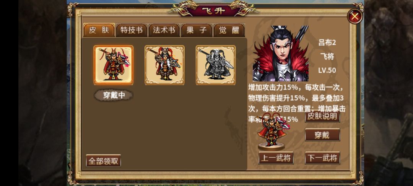The height and width of the screenshot is (186, 413).
Task: Pick the grayscale locked skin icon
Action: [215, 65]
